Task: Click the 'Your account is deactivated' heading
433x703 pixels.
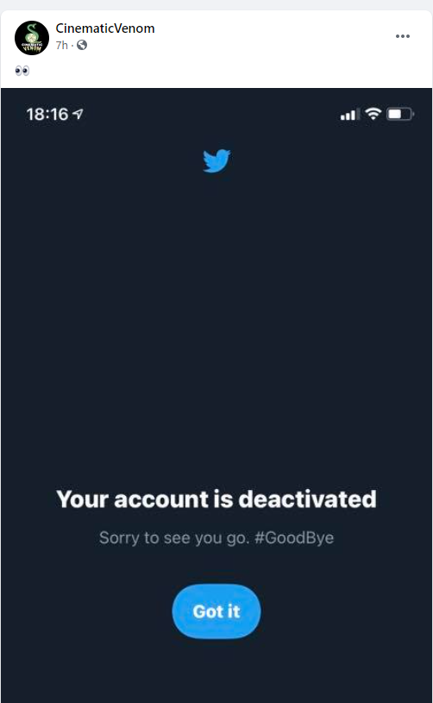Action: pos(216,499)
